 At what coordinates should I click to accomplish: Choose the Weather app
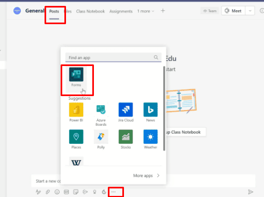point(150,139)
